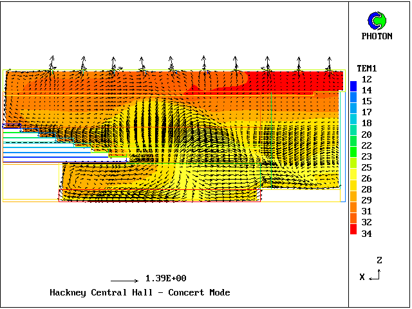The image size is (412, 309).
Task: Click the X axis label
Action: point(362,277)
